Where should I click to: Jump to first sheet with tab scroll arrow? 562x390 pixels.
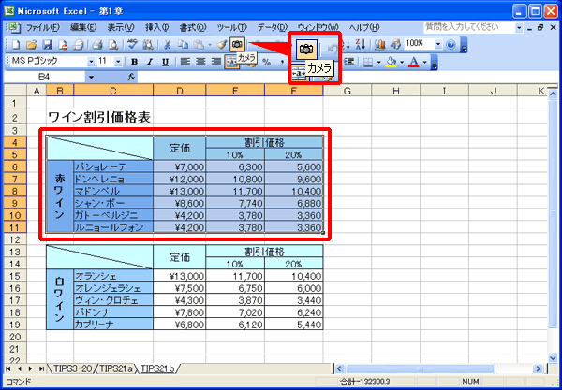click(x=8, y=368)
